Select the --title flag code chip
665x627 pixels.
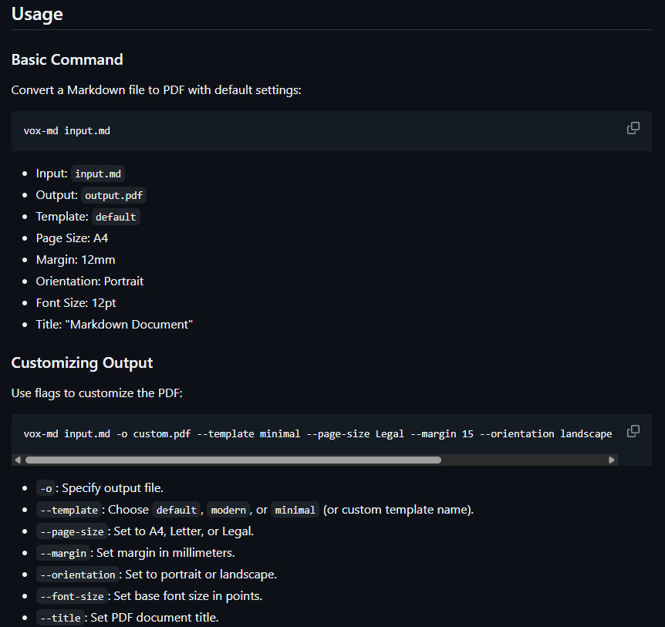click(x=60, y=617)
